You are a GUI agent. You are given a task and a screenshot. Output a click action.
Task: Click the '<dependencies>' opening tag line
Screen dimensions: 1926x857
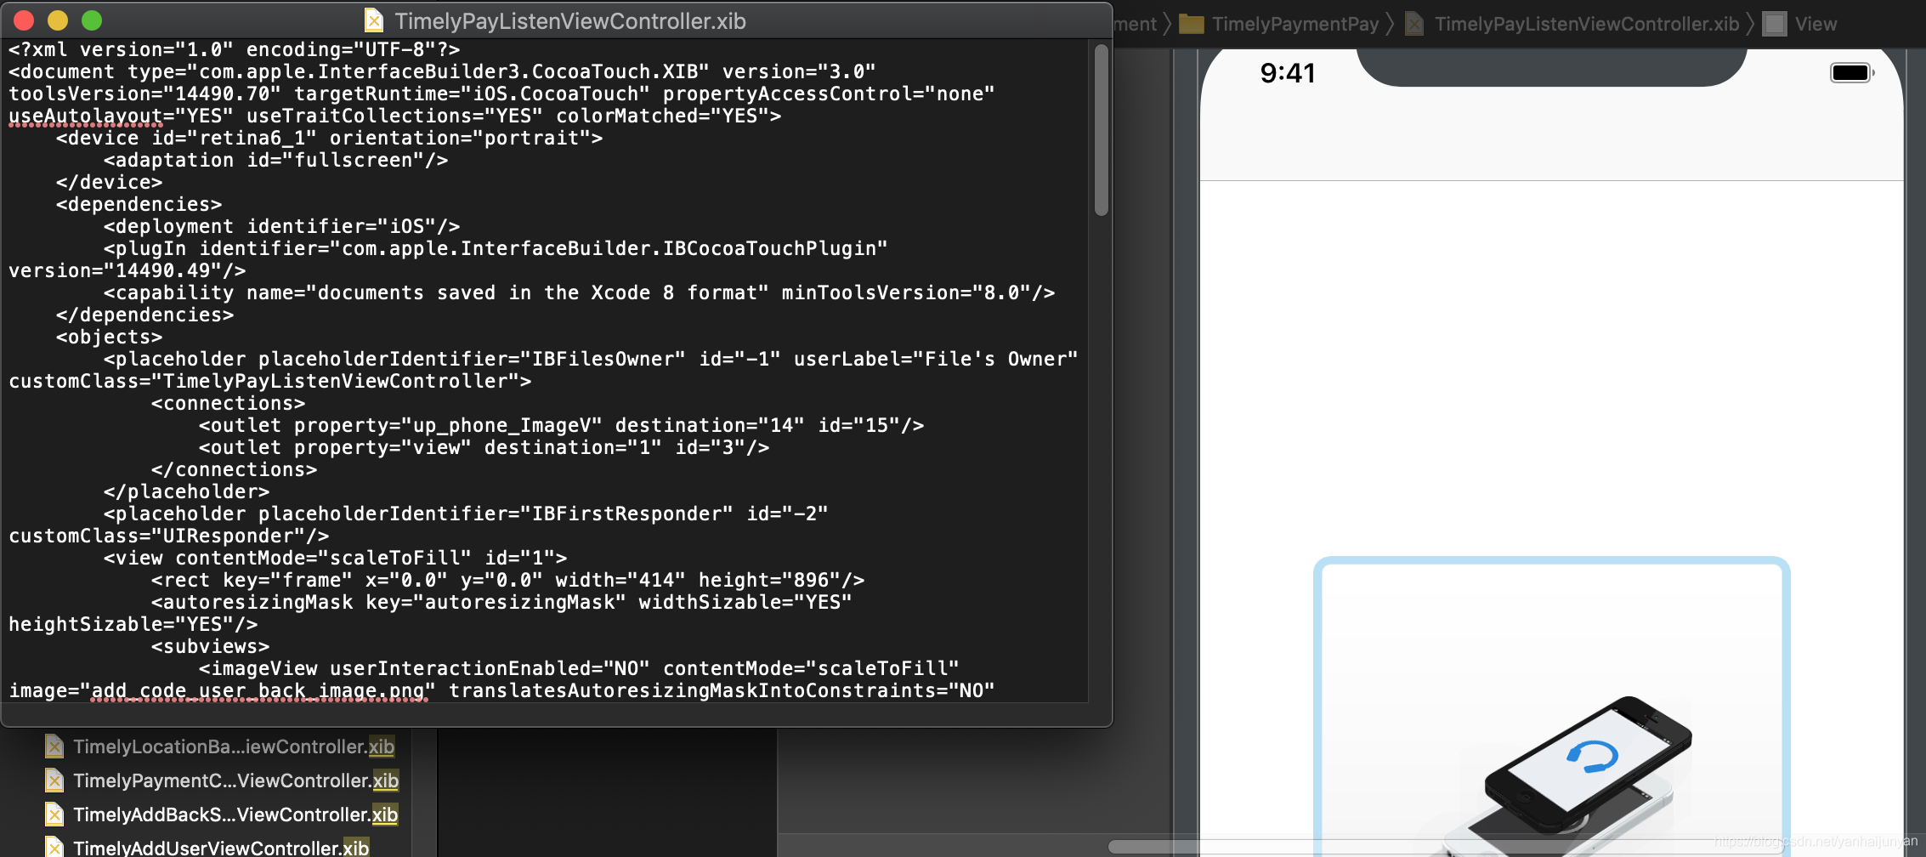coord(139,204)
